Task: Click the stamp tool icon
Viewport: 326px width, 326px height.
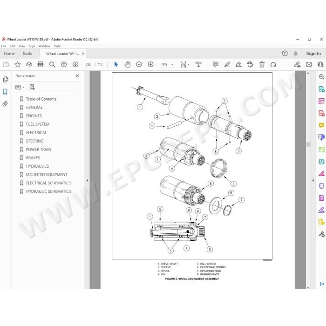Action: [x=250, y=64]
